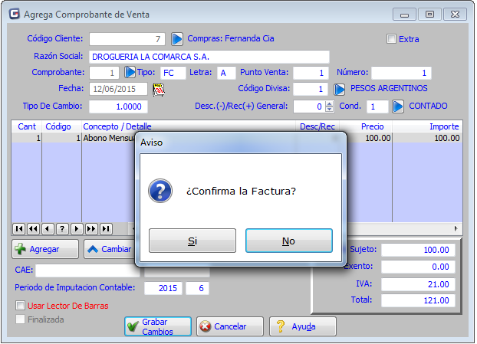Viewport: 477px width, 344px height.
Task: Check Usar Lector De Barras
Action: click(21, 306)
